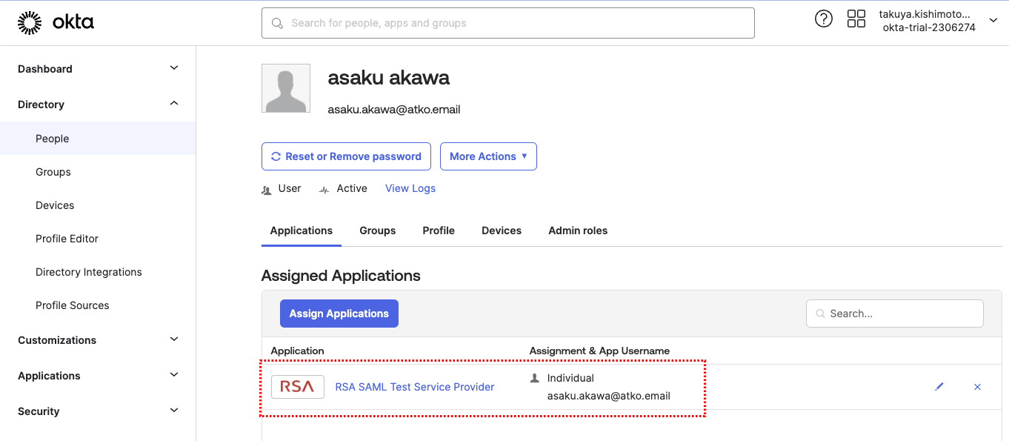Image resolution: width=1009 pixels, height=441 pixels.
Task: Switch to the Groups tab
Action: (378, 231)
